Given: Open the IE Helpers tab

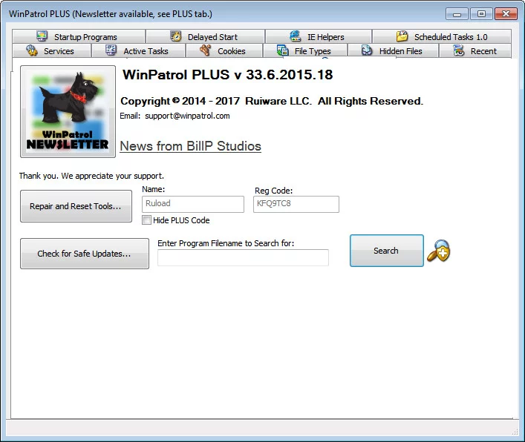Looking at the screenshot, I should pos(319,36).
